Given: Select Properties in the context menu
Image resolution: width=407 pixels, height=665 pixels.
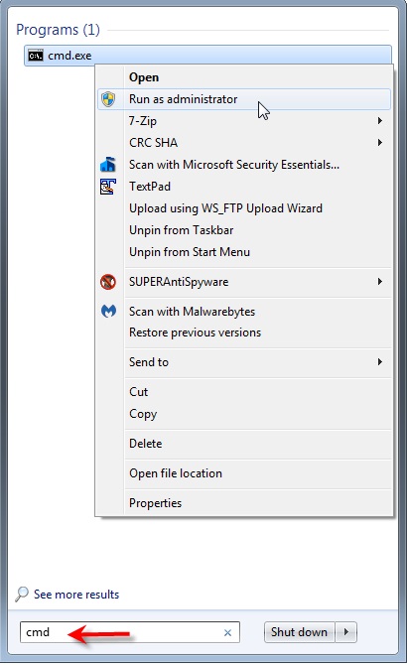Looking at the screenshot, I should point(155,503).
